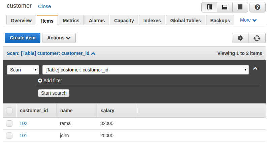Click the Create item button
Viewport: 267px width, 154px height.
(23, 38)
